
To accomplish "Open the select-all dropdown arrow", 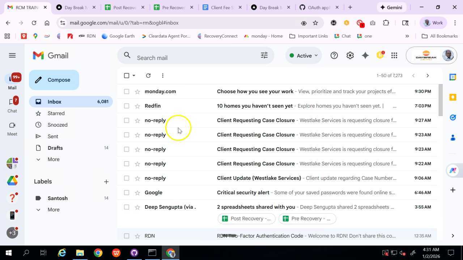I will point(134,75).
